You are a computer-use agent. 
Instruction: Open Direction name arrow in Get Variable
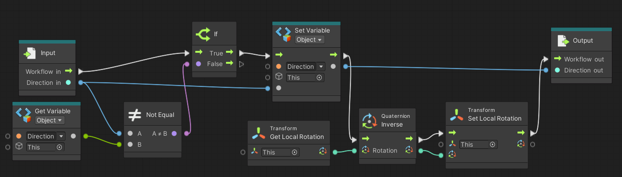tap(61, 136)
